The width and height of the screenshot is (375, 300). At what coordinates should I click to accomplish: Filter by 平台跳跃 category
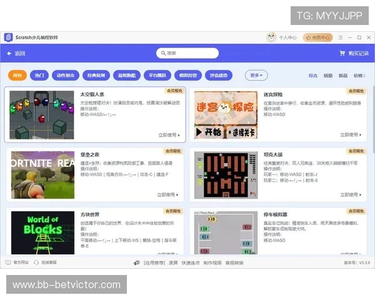(x=157, y=76)
